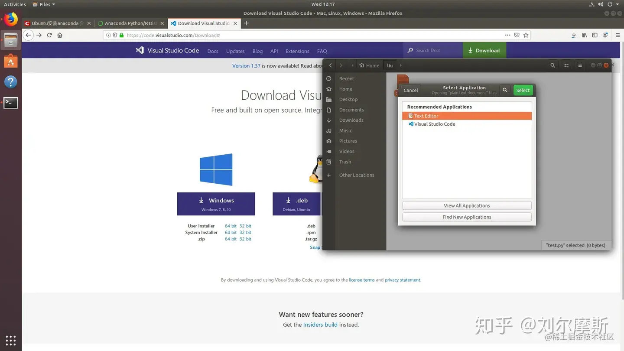Open page actions three-dot menu

point(507,35)
